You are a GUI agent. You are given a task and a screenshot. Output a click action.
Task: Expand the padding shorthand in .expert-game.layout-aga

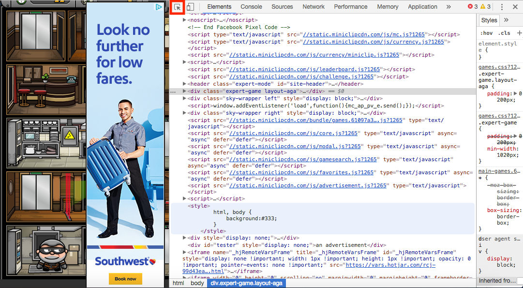coord(515,94)
